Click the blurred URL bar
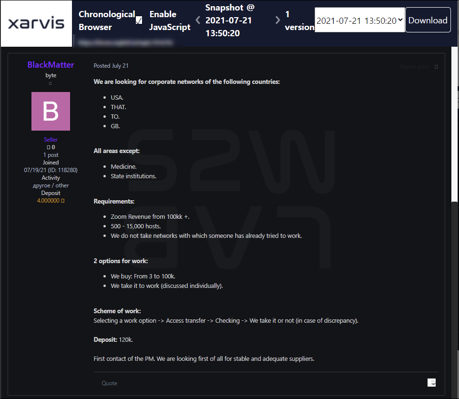The image size is (459, 399). [125, 43]
